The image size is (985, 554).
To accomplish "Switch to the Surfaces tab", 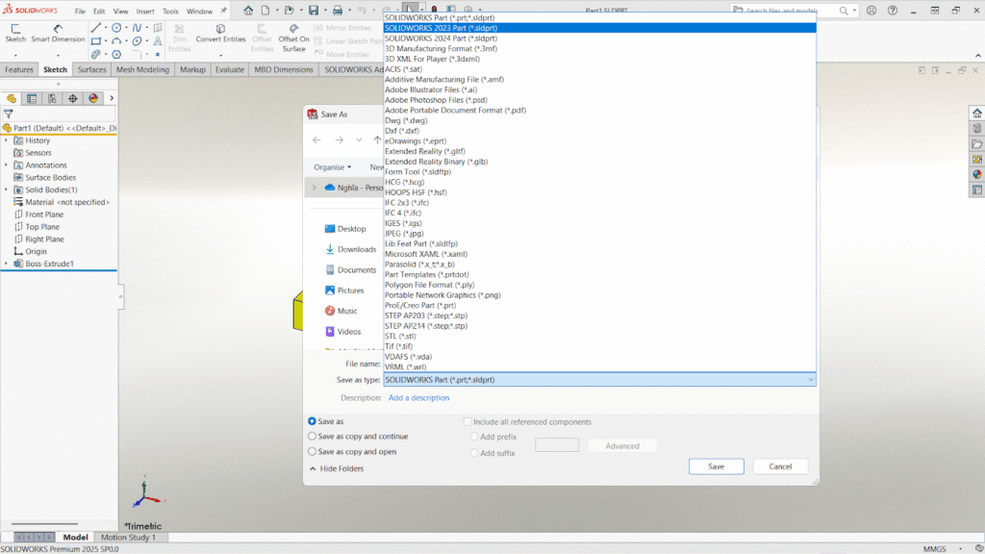I will point(91,69).
